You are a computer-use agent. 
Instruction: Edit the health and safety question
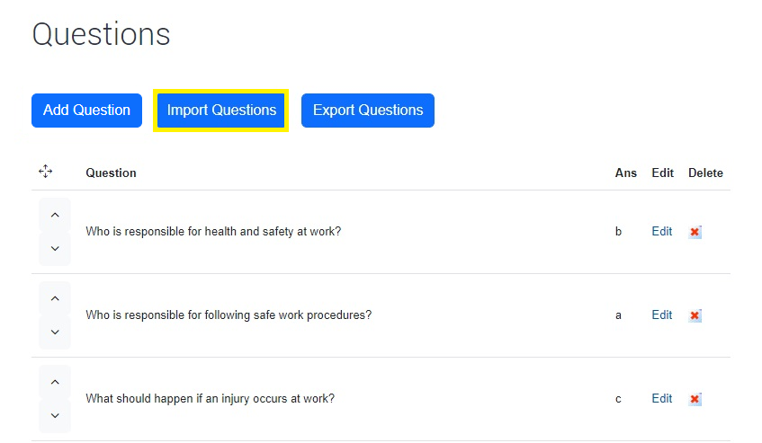[x=662, y=232]
